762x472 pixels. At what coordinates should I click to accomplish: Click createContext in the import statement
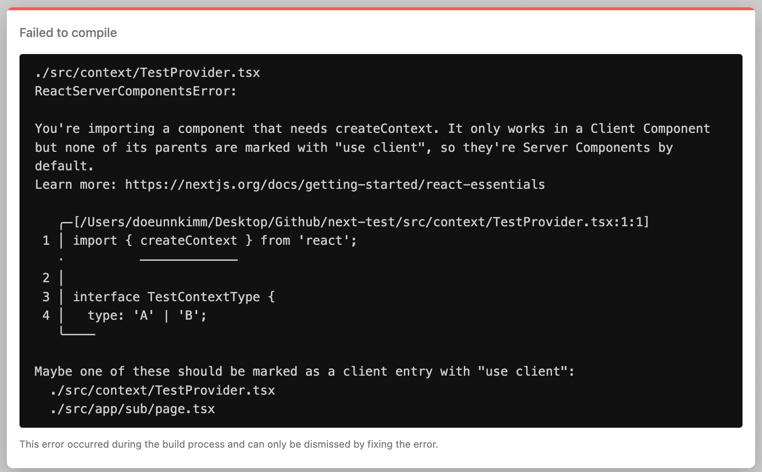(x=189, y=240)
